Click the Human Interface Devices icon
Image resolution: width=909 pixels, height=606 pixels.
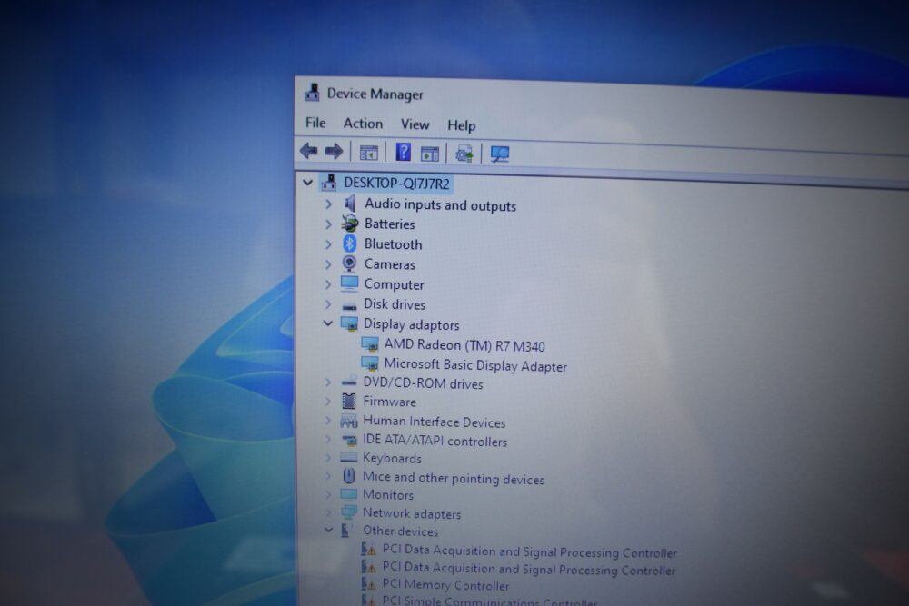[x=348, y=422]
